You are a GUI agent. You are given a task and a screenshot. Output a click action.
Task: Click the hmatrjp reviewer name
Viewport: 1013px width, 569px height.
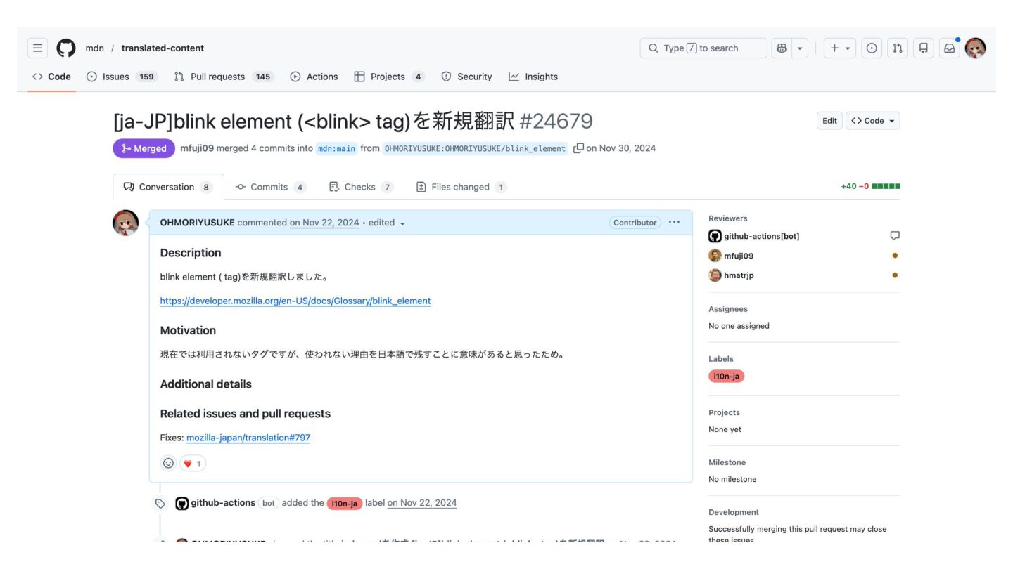tap(739, 275)
